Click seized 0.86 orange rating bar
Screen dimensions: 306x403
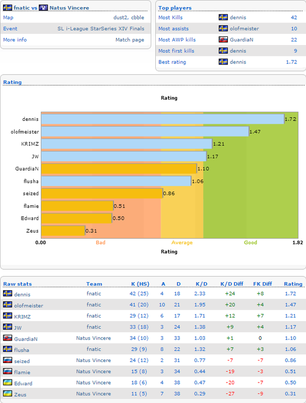point(102,193)
